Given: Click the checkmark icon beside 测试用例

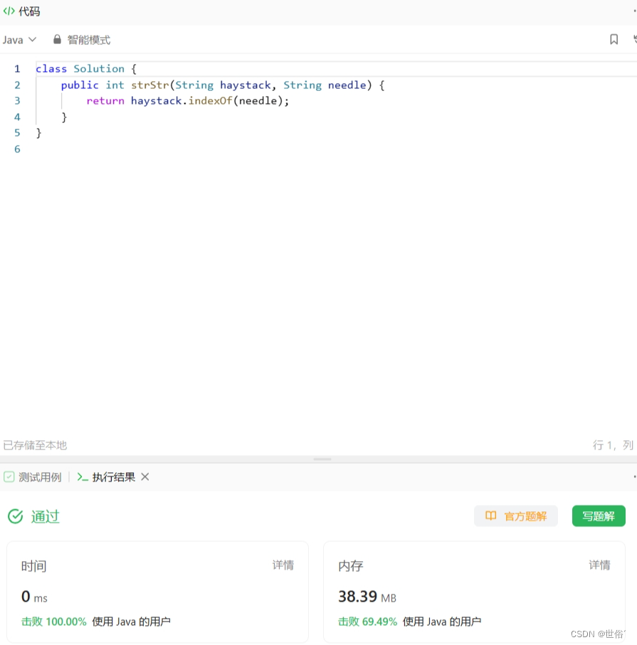Looking at the screenshot, I should tap(8, 477).
